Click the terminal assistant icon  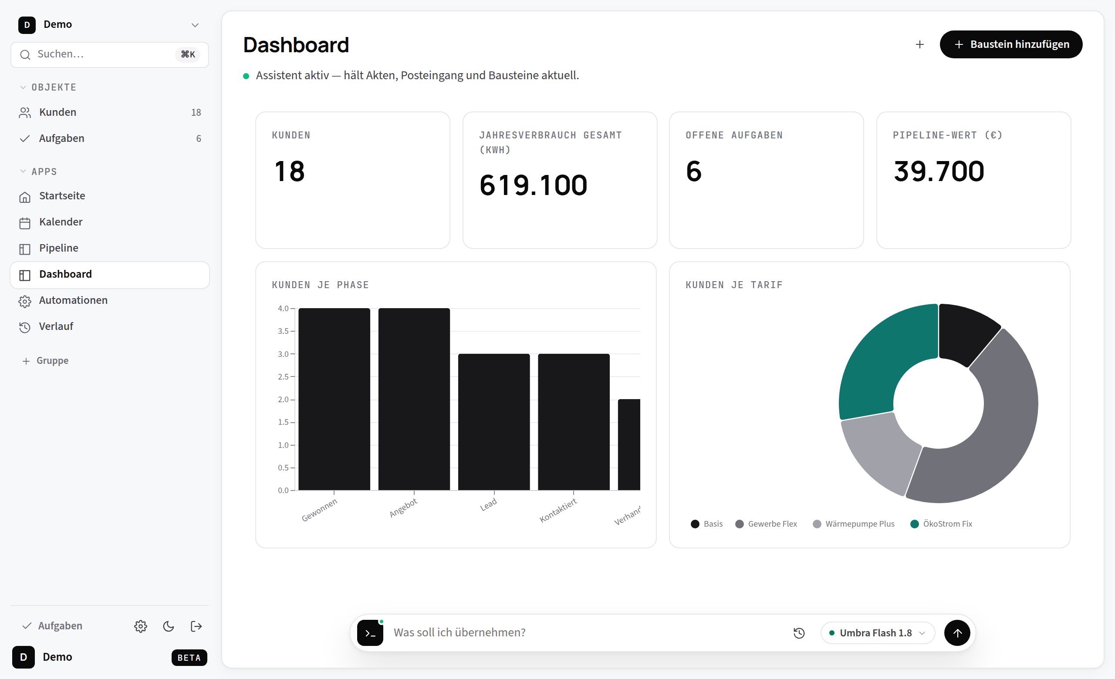pyautogui.click(x=370, y=633)
